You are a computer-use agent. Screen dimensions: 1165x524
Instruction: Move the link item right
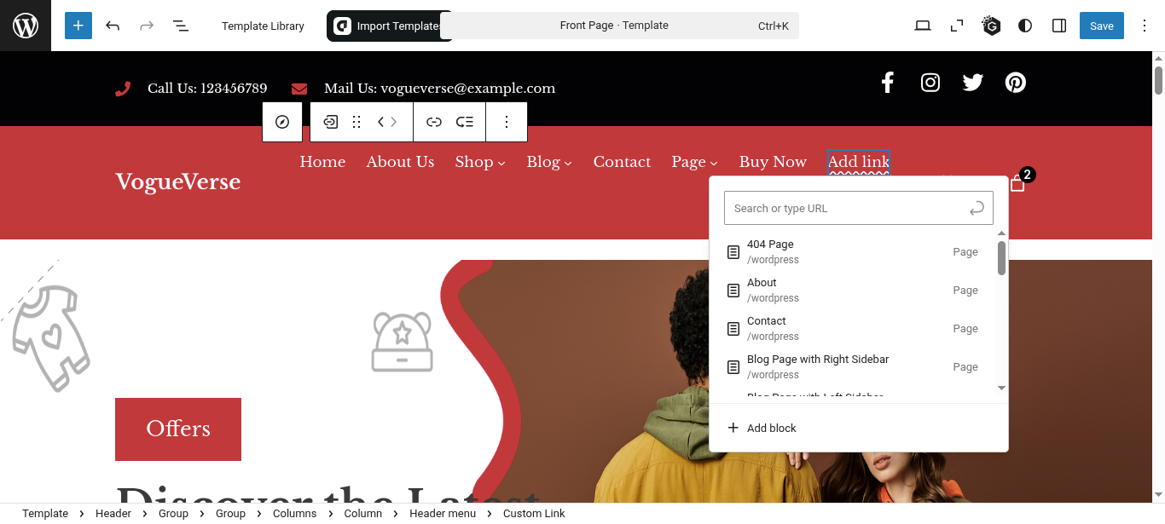[x=394, y=122]
